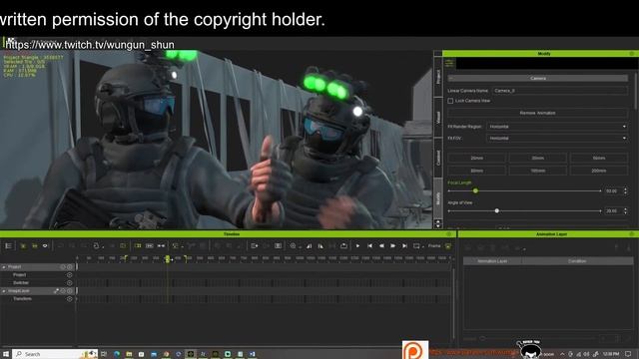Toggle the rightmost circle on top Project track
Screen dimensions: 639x359
[x=70, y=267]
